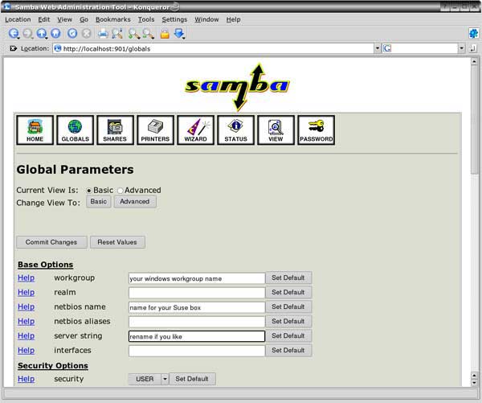Open the Location menu
This screenshot has height=403, width=482.
[18, 19]
